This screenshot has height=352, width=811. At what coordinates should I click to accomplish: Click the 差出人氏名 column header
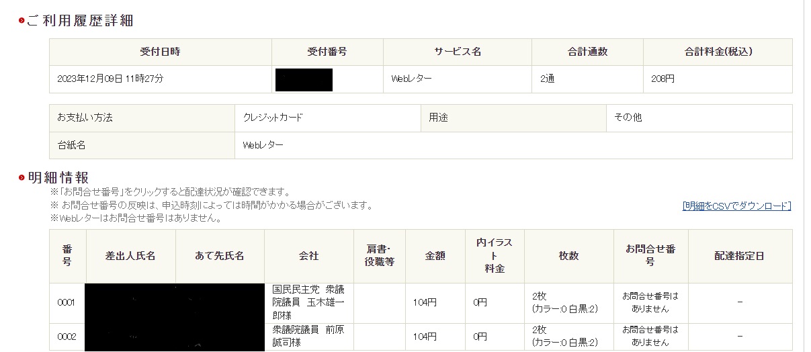[130, 256]
